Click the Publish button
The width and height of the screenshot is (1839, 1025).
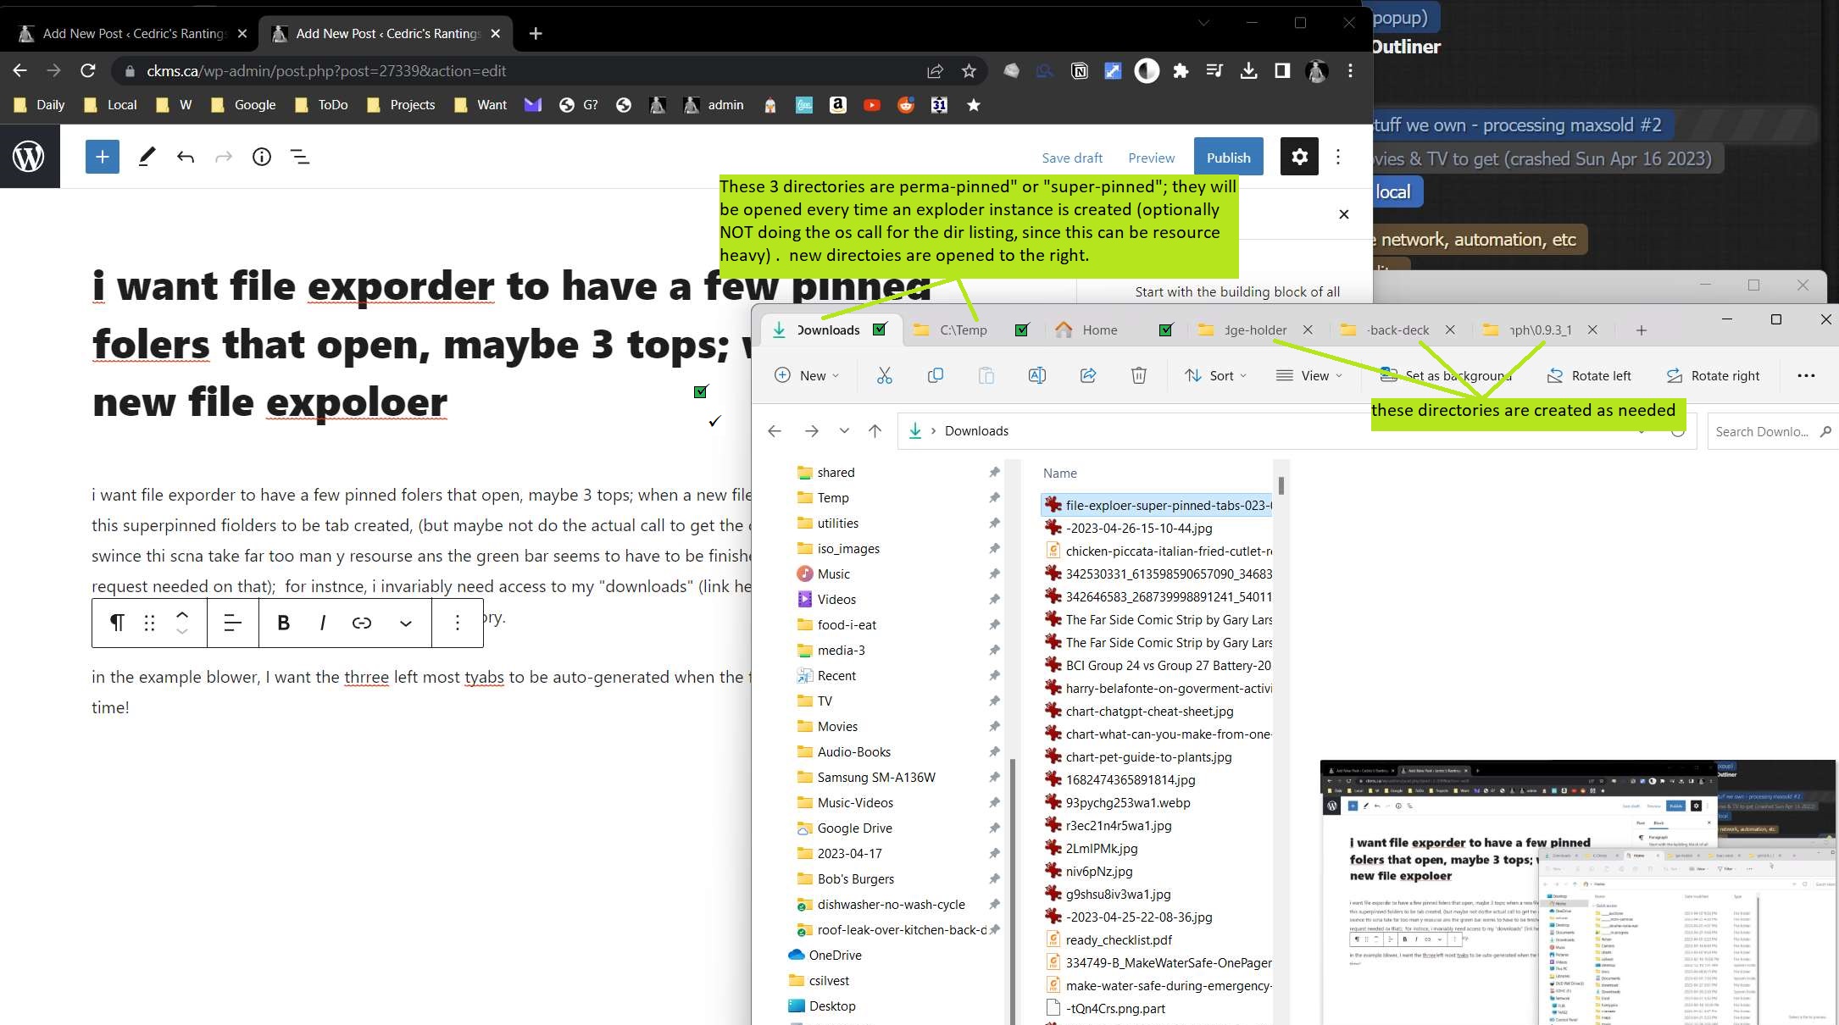[1228, 158]
